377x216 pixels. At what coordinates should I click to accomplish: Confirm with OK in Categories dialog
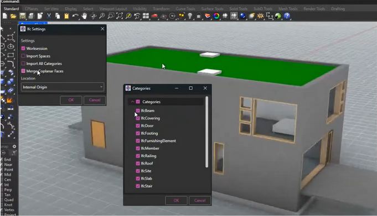(176, 201)
